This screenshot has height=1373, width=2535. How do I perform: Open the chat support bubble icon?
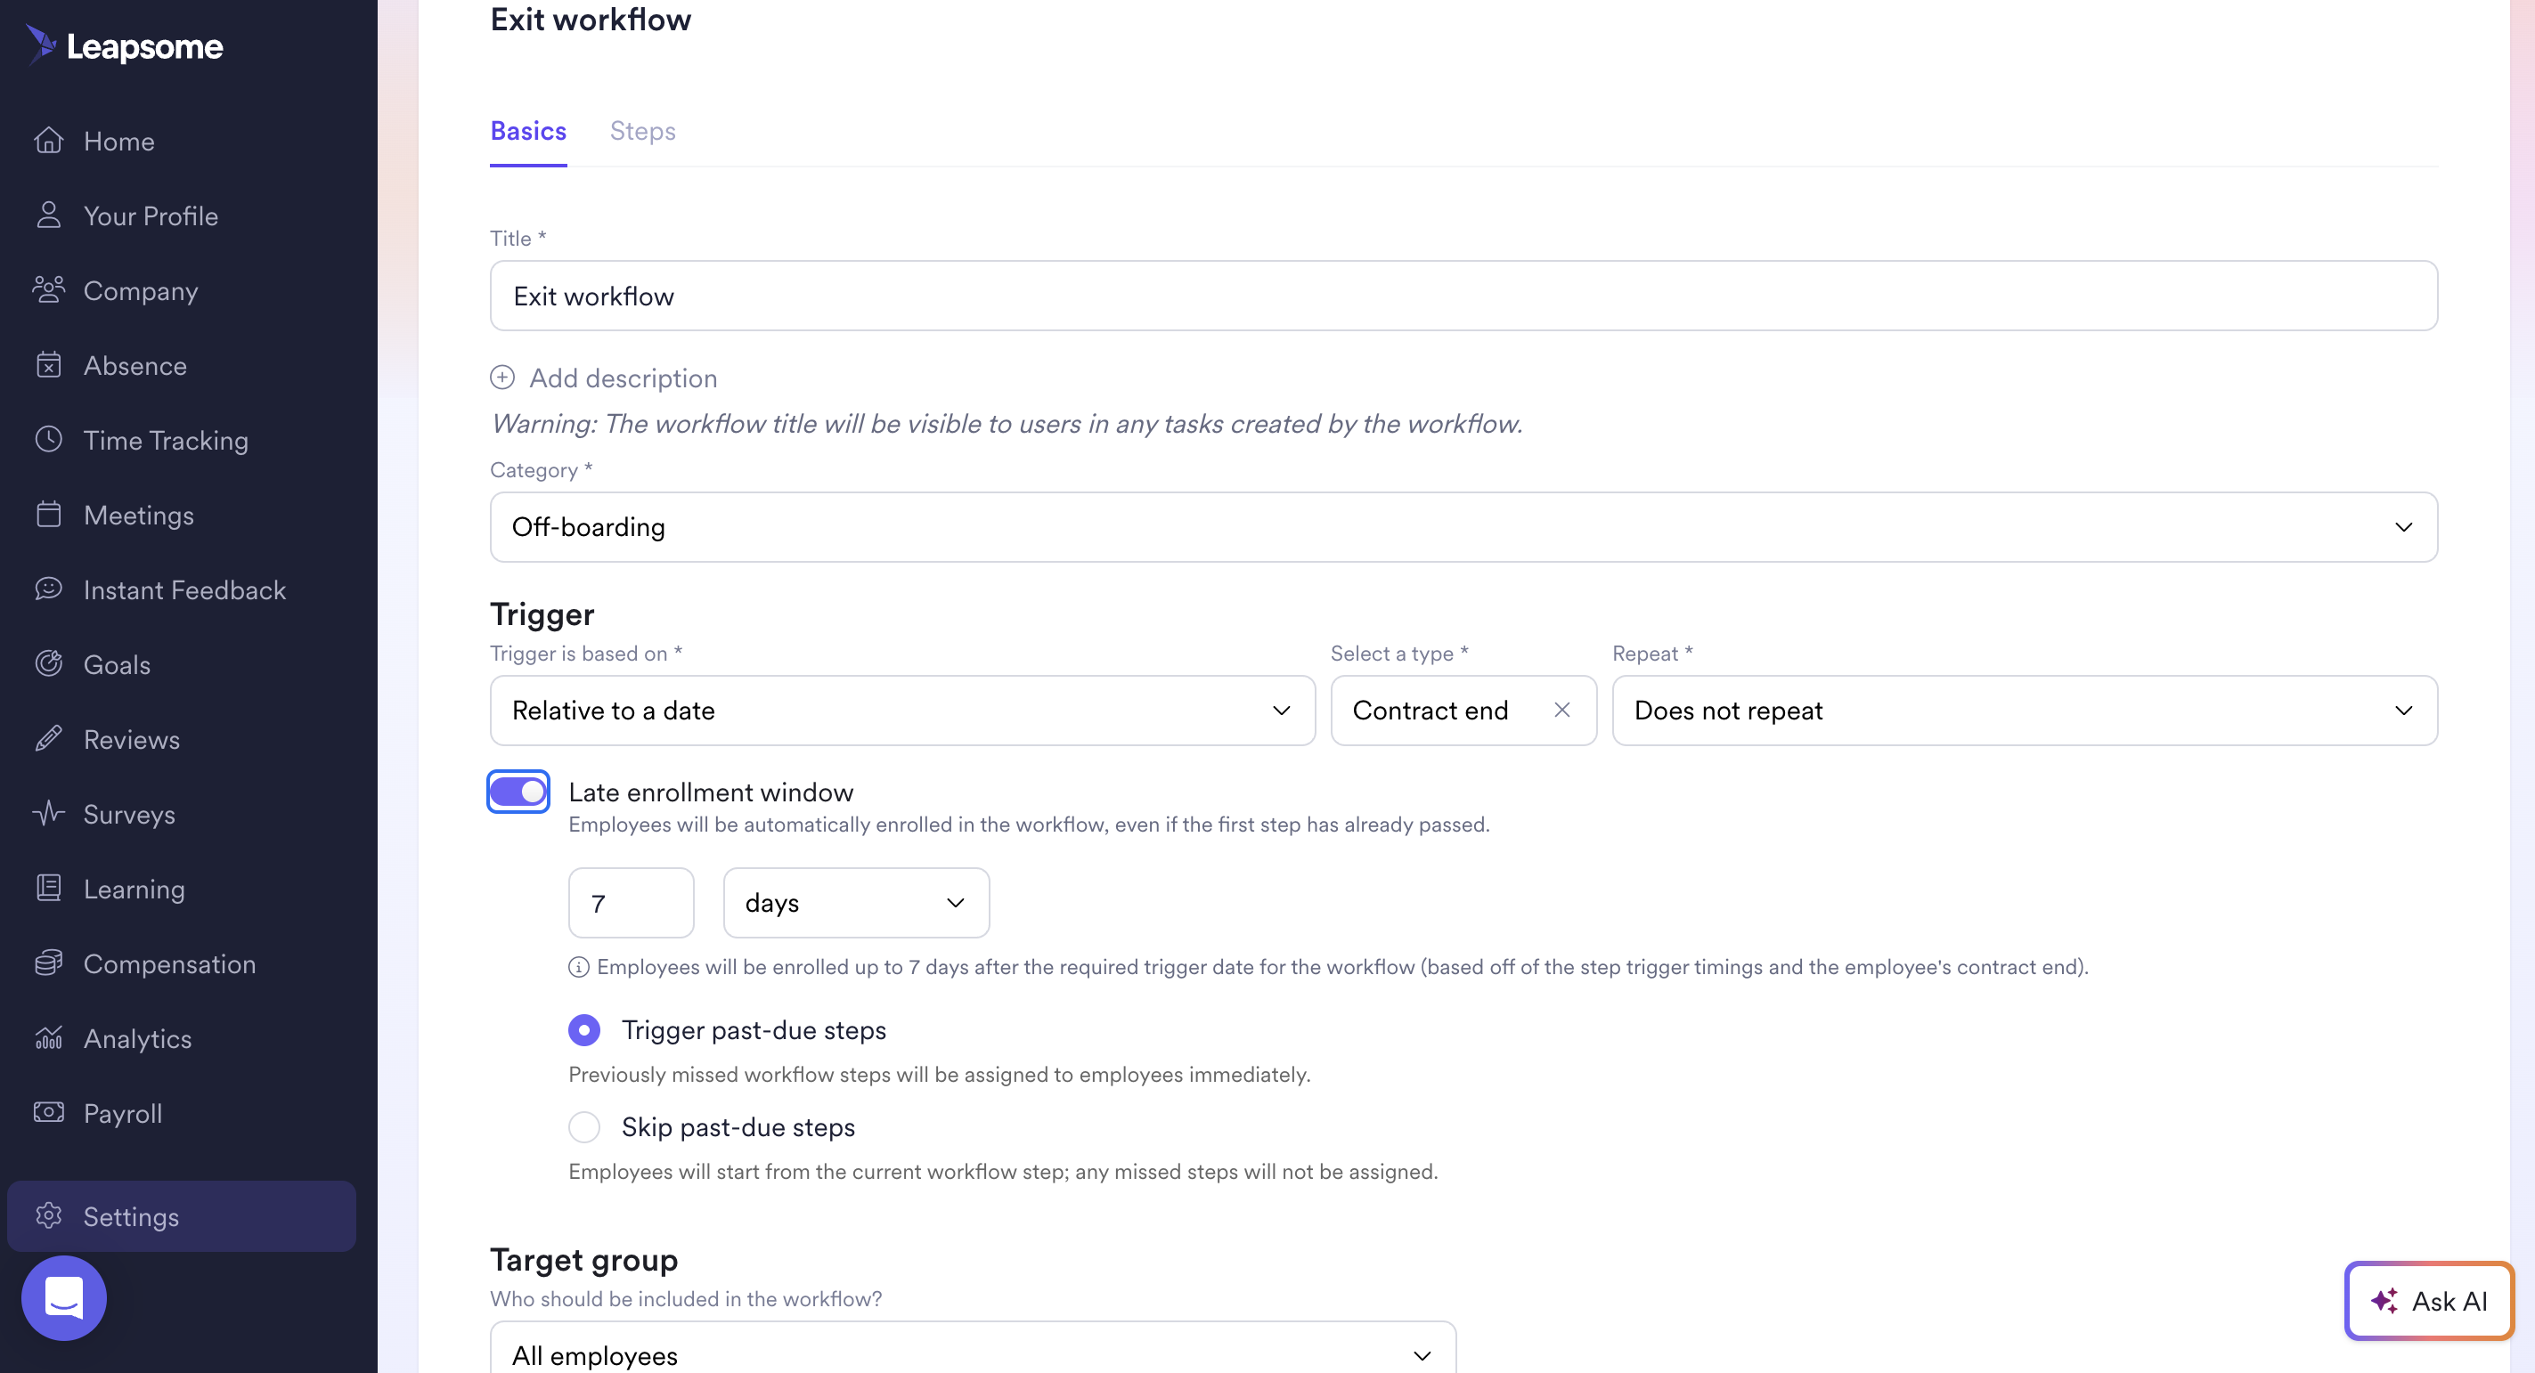click(64, 1298)
